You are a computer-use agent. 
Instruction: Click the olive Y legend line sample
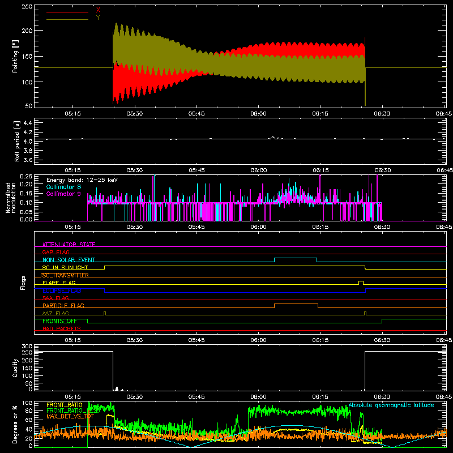click(67, 19)
